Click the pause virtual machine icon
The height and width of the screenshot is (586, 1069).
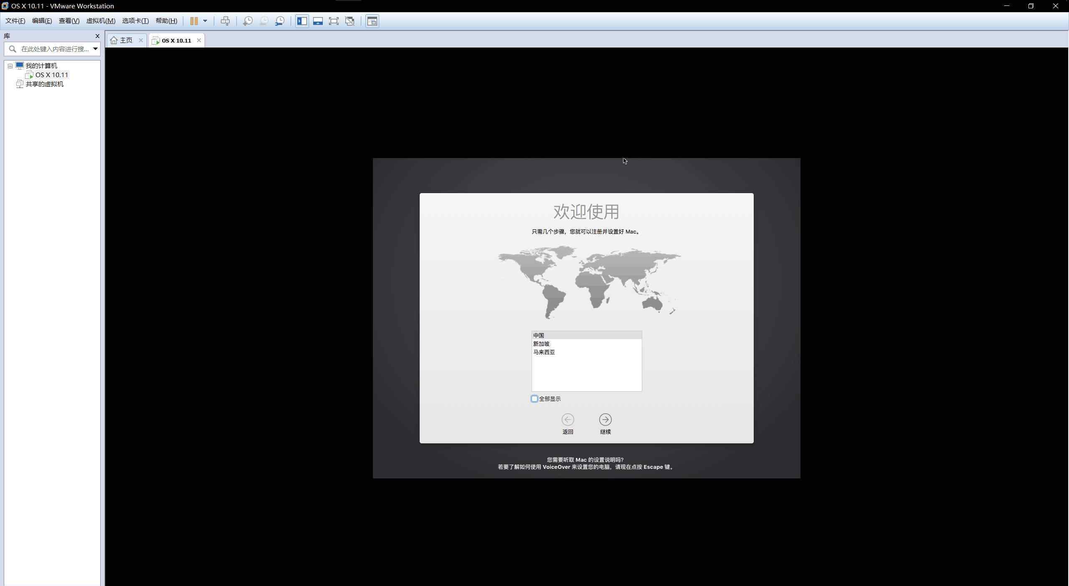(194, 21)
